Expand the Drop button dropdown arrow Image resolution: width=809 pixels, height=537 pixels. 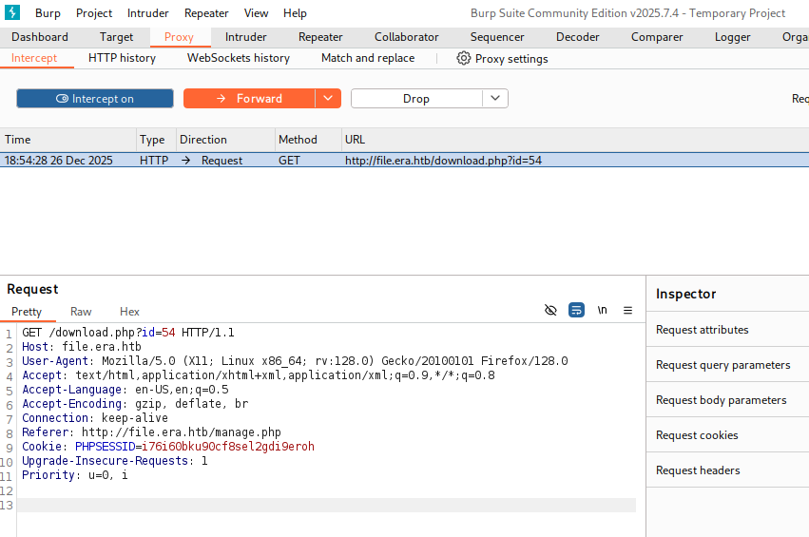click(x=495, y=99)
